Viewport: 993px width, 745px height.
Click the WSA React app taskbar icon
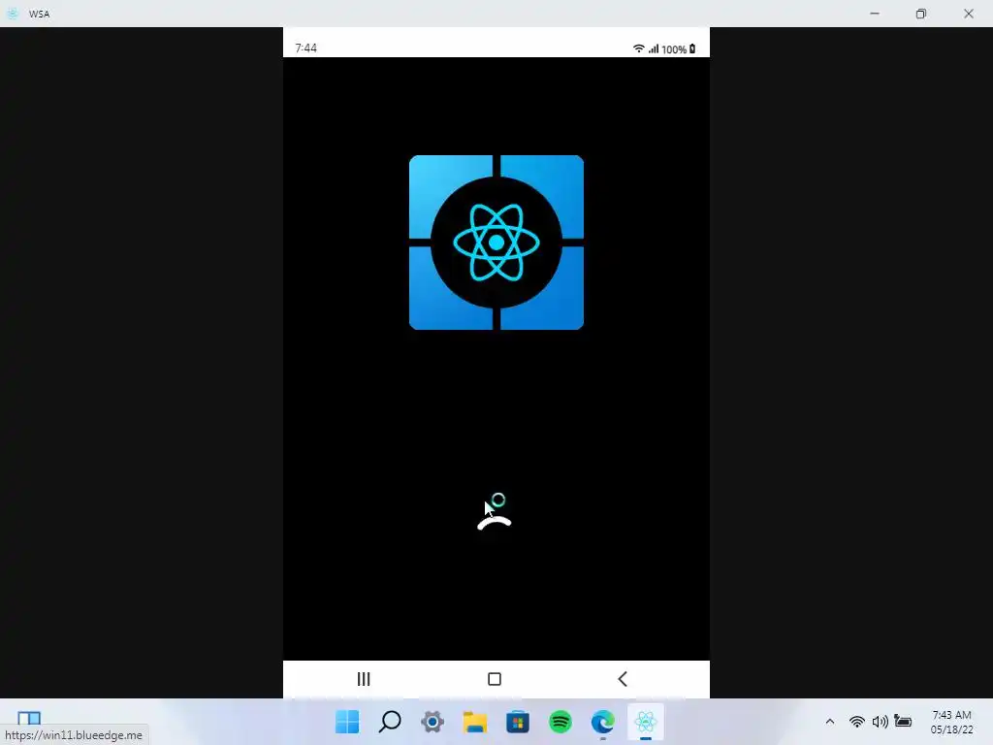(x=645, y=722)
